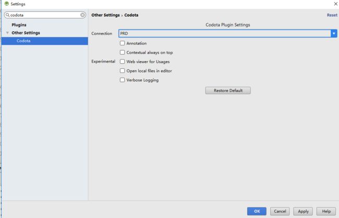The height and width of the screenshot is (218, 339).
Task: Select Plugins in the settings tree
Action: [19, 25]
